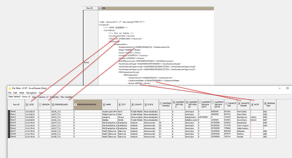292x158 pixels.
Task: Click PREMISEGASID cell 10027_T21
Action: [x=62, y=114]
